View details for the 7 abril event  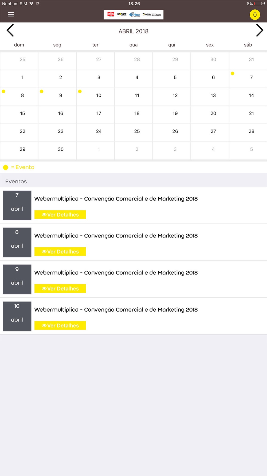[x=60, y=215]
